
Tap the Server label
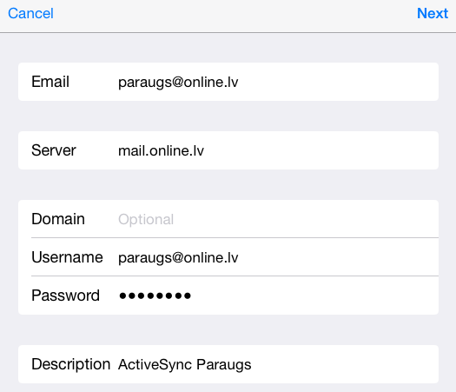[54, 150]
